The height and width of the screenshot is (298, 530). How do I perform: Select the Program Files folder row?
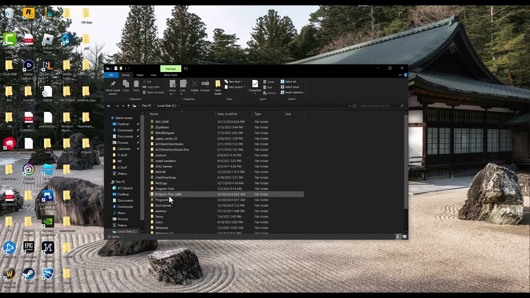(226, 189)
